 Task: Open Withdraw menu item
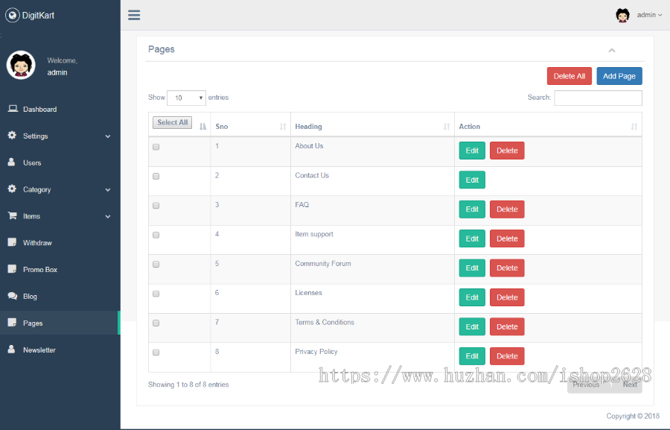coord(60,243)
